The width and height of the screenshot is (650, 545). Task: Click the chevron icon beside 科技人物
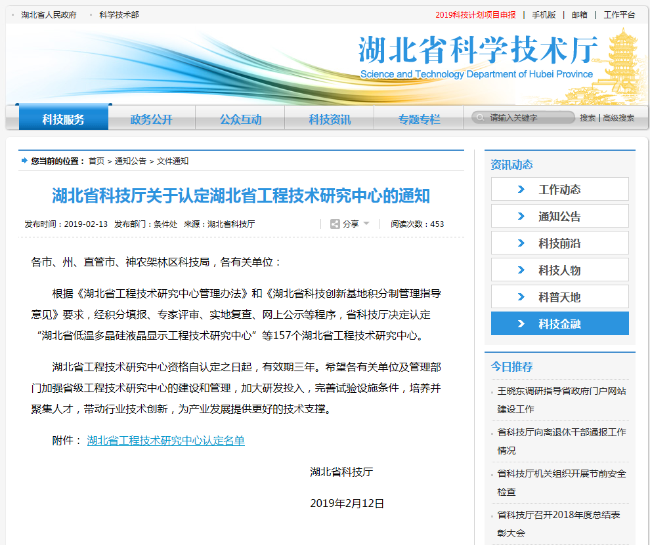tap(521, 270)
